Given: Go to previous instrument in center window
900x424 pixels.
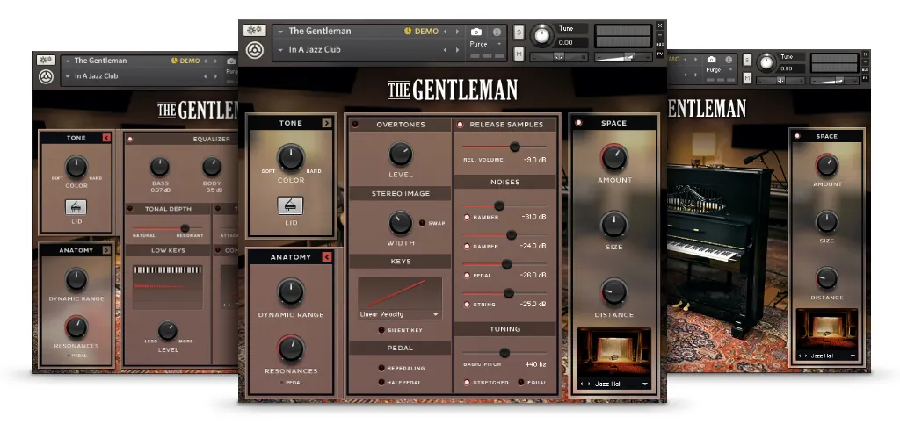Looking at the screenshot, I should click(446, 32).
